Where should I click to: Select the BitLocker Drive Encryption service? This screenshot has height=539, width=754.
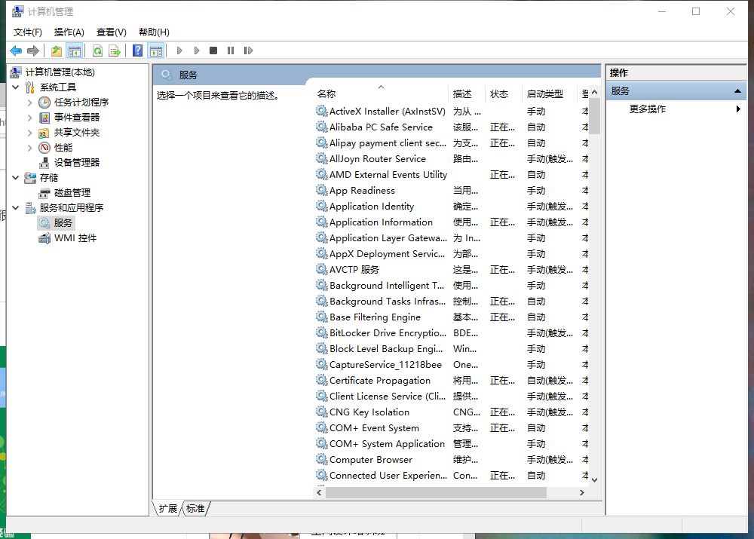tap(387, 332)
